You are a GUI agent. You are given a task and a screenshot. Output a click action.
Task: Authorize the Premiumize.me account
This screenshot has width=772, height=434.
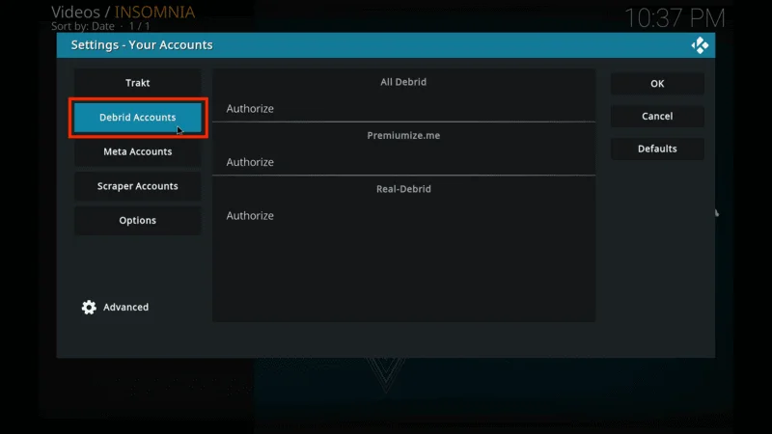[x=403, y=162]
